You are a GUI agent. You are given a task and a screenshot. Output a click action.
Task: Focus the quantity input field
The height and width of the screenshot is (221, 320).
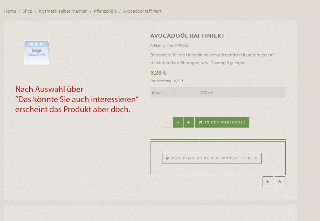[x=167, y=122]
